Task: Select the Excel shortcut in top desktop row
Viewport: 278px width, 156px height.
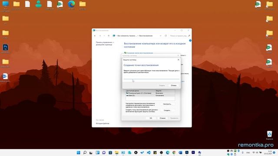Action: point(60,5)
